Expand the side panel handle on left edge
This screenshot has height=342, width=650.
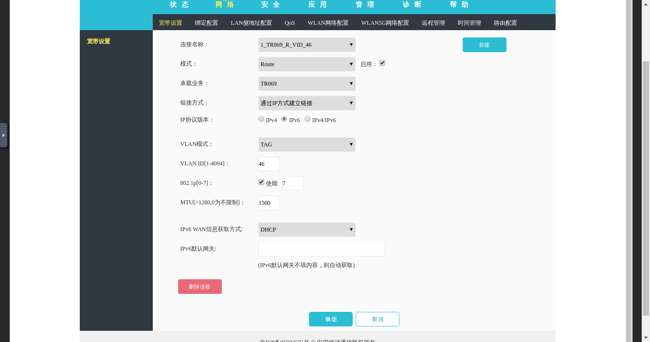click(3, 135)
